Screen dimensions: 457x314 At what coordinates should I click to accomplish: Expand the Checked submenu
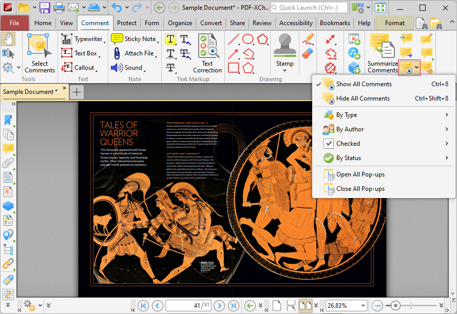384,144
